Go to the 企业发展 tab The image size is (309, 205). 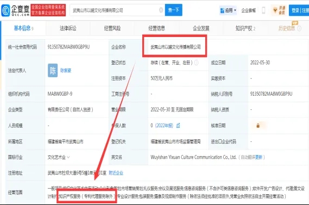tap(201, 28)
